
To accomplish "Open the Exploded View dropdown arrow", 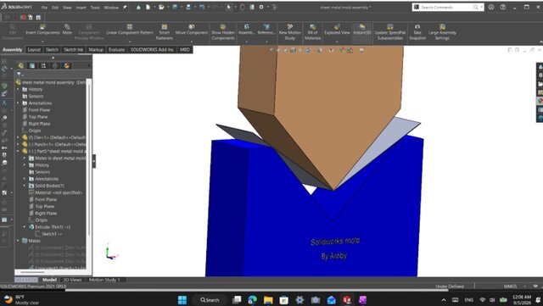I will 337,42.
